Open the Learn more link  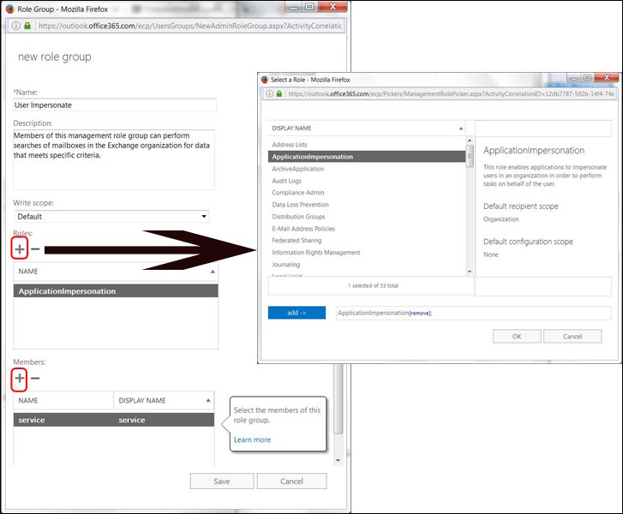pos(252,439)
